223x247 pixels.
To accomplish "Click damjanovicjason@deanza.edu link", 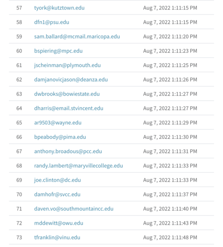I will coord(71,80).
